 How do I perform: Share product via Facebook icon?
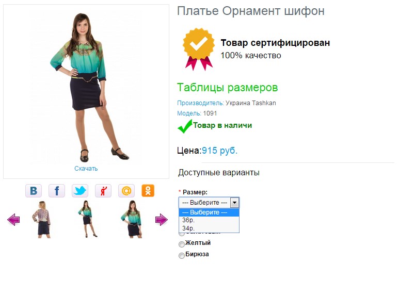pos(57,191)
